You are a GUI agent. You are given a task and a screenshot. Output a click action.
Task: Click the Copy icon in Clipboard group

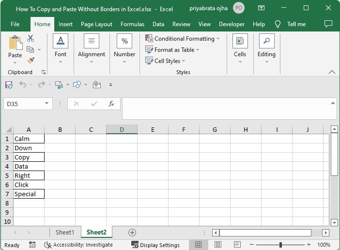coord(31,49)
